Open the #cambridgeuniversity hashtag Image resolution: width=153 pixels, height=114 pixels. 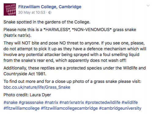[x=120, y=109]
